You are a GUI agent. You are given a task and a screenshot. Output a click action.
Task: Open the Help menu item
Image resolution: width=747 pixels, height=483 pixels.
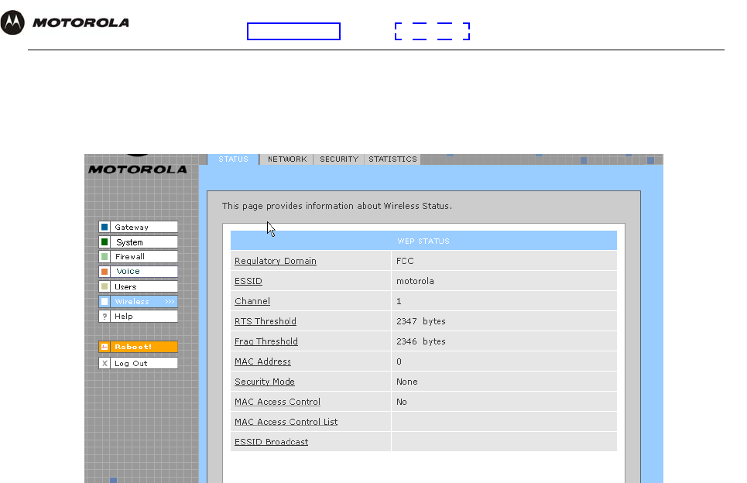138,317
